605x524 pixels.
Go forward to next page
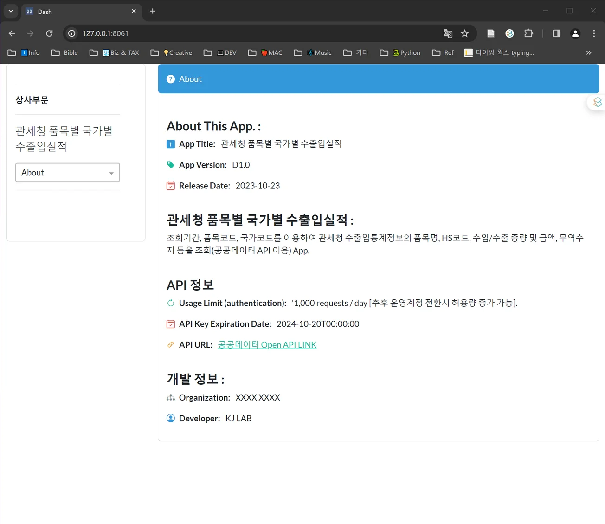[x=30, y=33]
